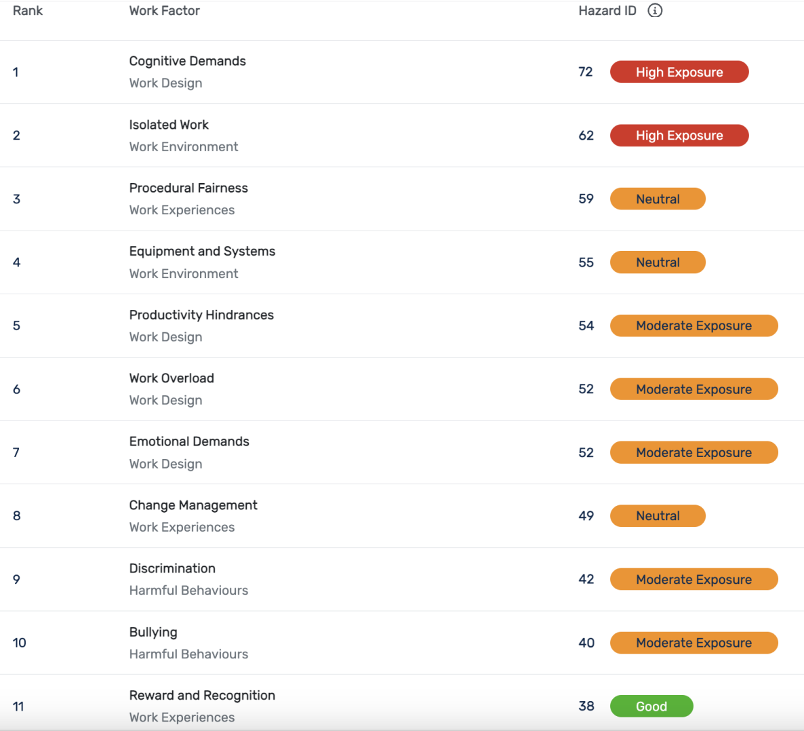Click Moderate Exposure badge for Bullying
Viewport: 804px width, 731px height.
[693, 643]
